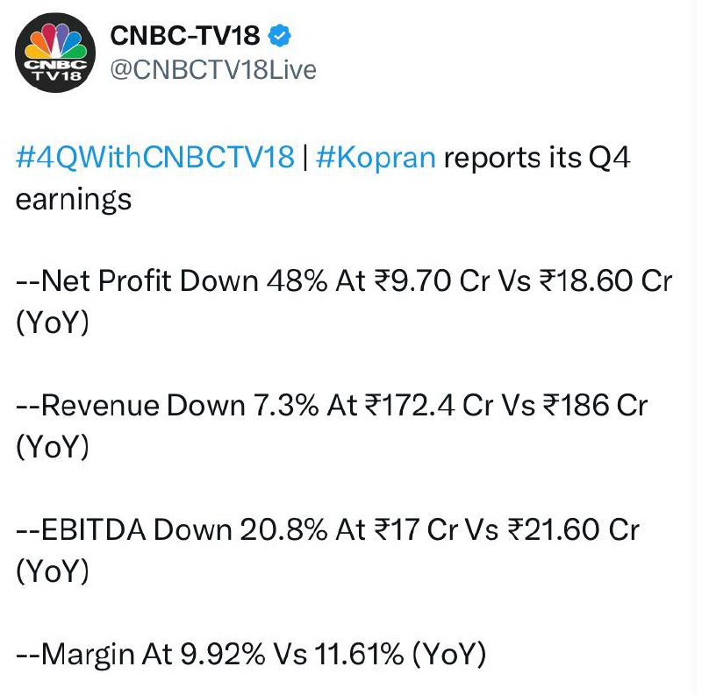Viewport: 702px width, 695px height.
Task: Open the CNBC-TV18 profile avatar
Action: (55, 53)
